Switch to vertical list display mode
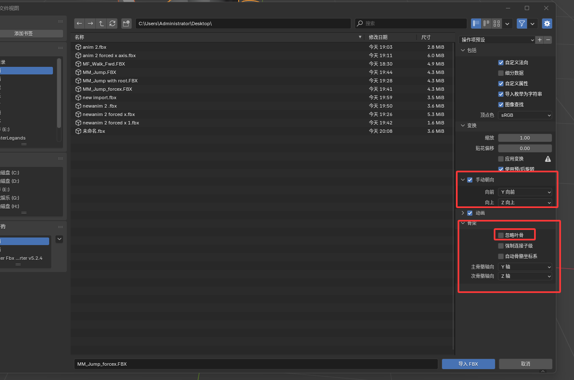The height and width of the screenshot is (380, 574). (476, 24)
